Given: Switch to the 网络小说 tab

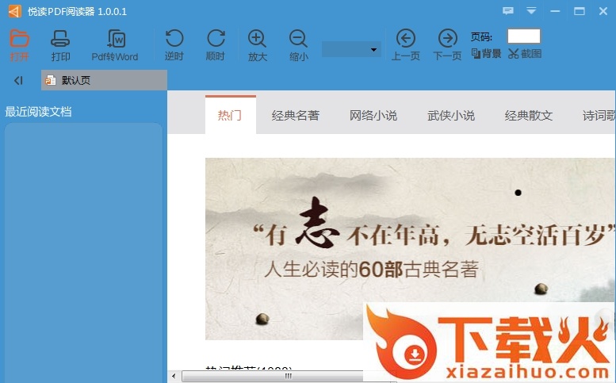Looking at the screenshot, I should pos(373,115).
